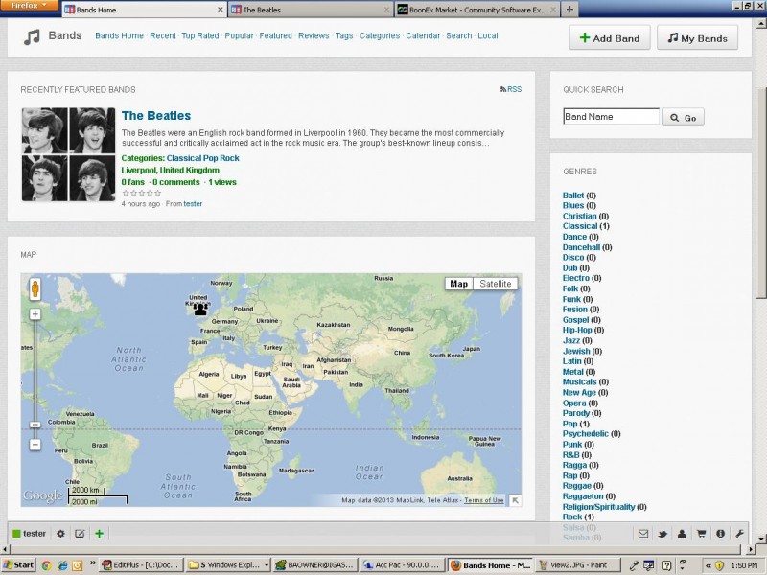Open a new browser tab

click(569, 10)
